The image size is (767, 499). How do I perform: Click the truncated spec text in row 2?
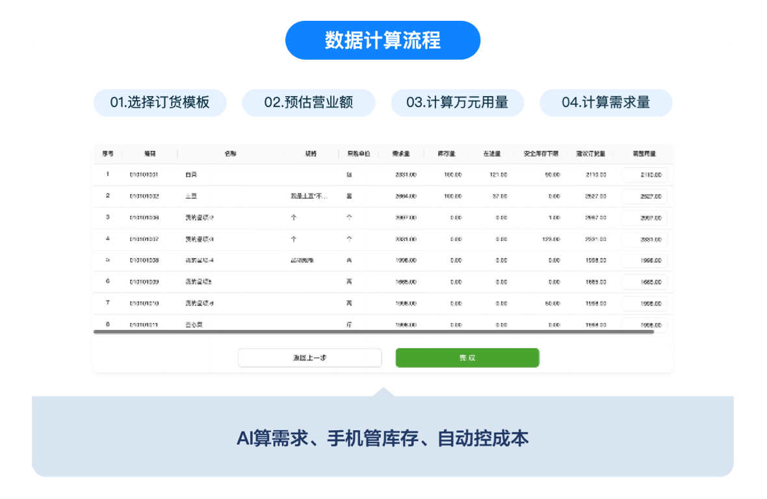point(309,196)
